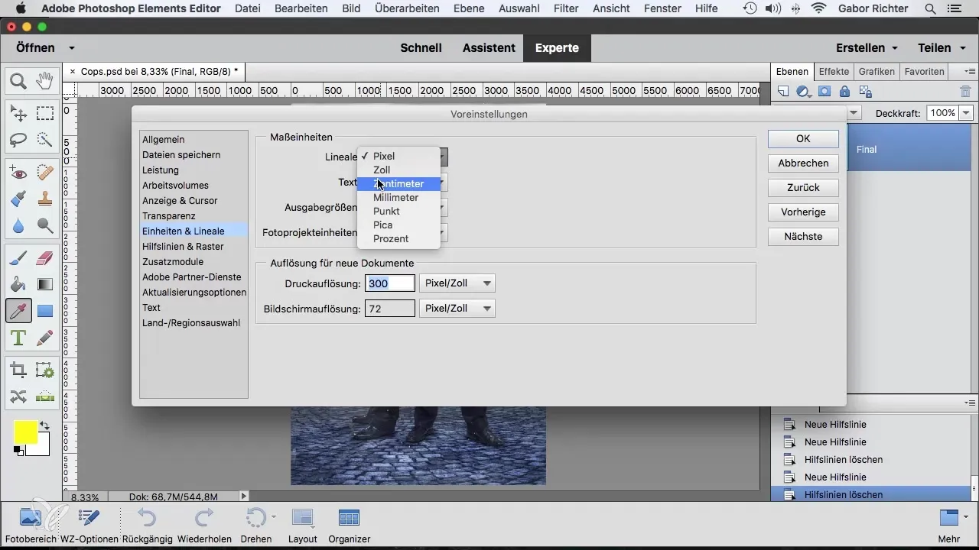Swap foreground and background colors
Image resolution: width=979 pixels, height=550 pixels.
coord(44,426)
